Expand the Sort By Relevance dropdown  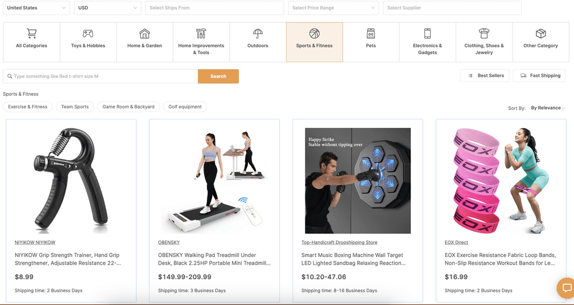tap(548, 108)
